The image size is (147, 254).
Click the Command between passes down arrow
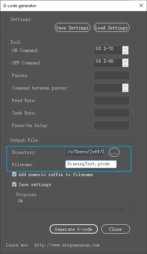pyautogui.click(x=125, y=90)
